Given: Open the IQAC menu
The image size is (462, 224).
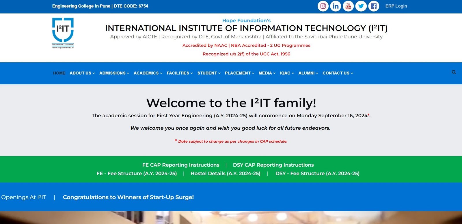Looking at the screenshot, I should [x=287, y=73].
